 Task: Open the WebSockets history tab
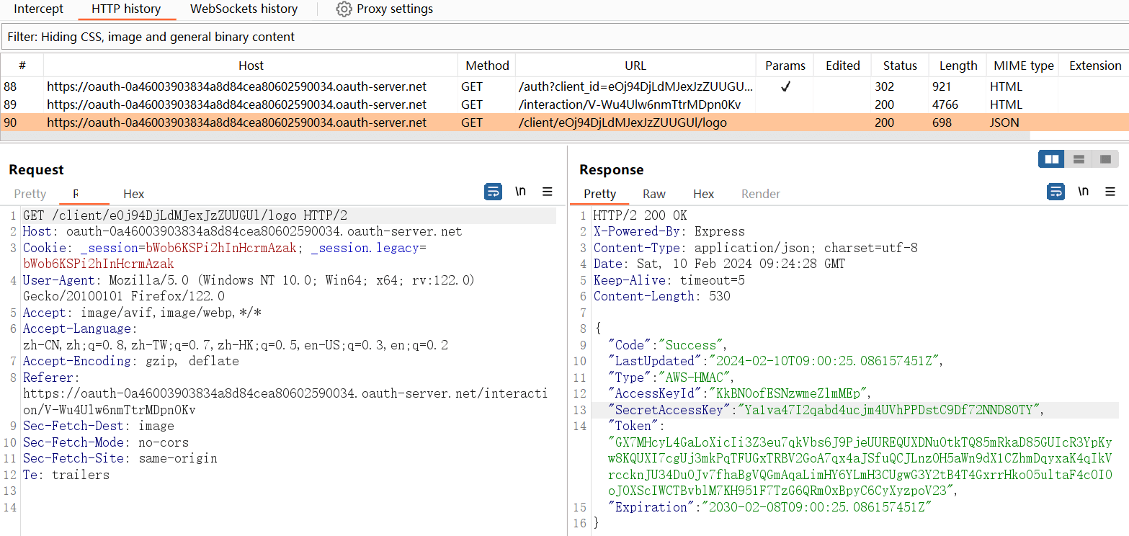[x=244, y=9]
